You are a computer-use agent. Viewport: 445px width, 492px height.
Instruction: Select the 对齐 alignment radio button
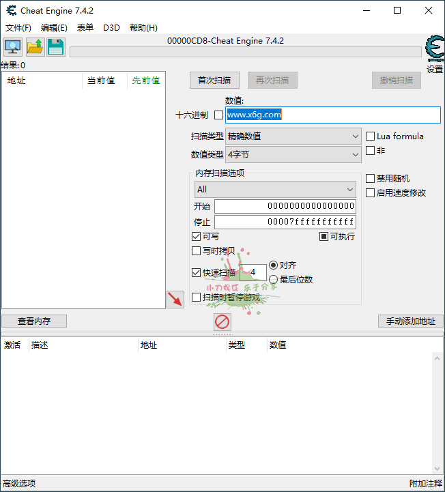point(273,265)
